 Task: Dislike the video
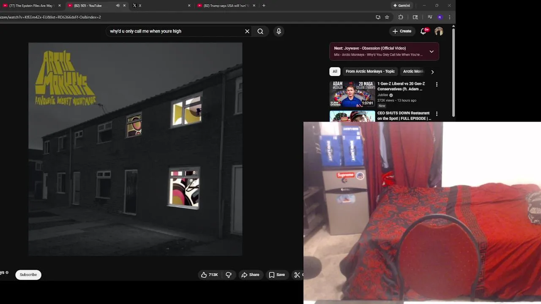tap(229, 275)
